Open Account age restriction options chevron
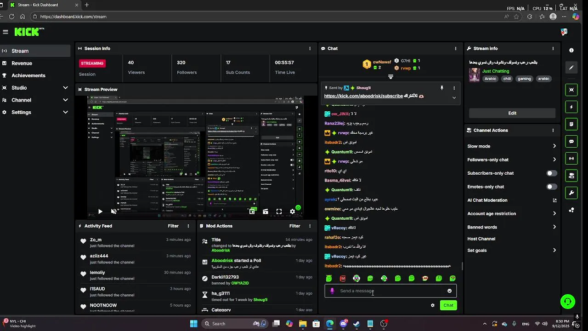 click(x=554, y=213)
